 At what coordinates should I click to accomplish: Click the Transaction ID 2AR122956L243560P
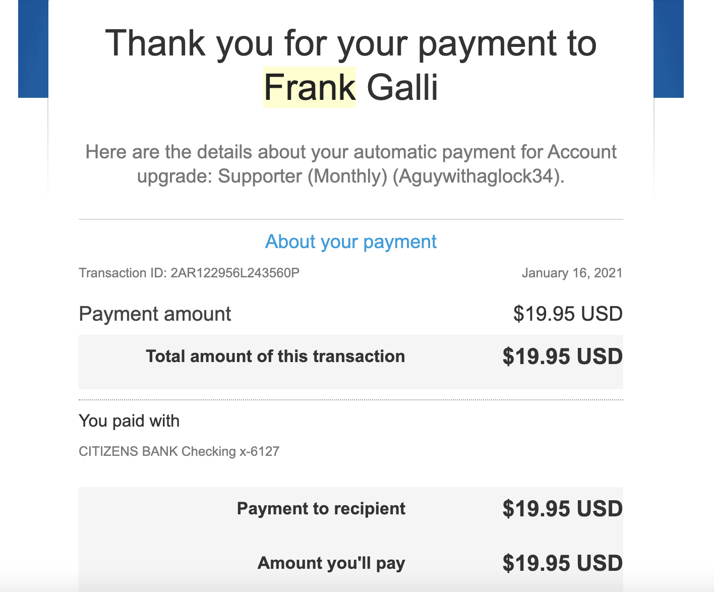(234, 273)
